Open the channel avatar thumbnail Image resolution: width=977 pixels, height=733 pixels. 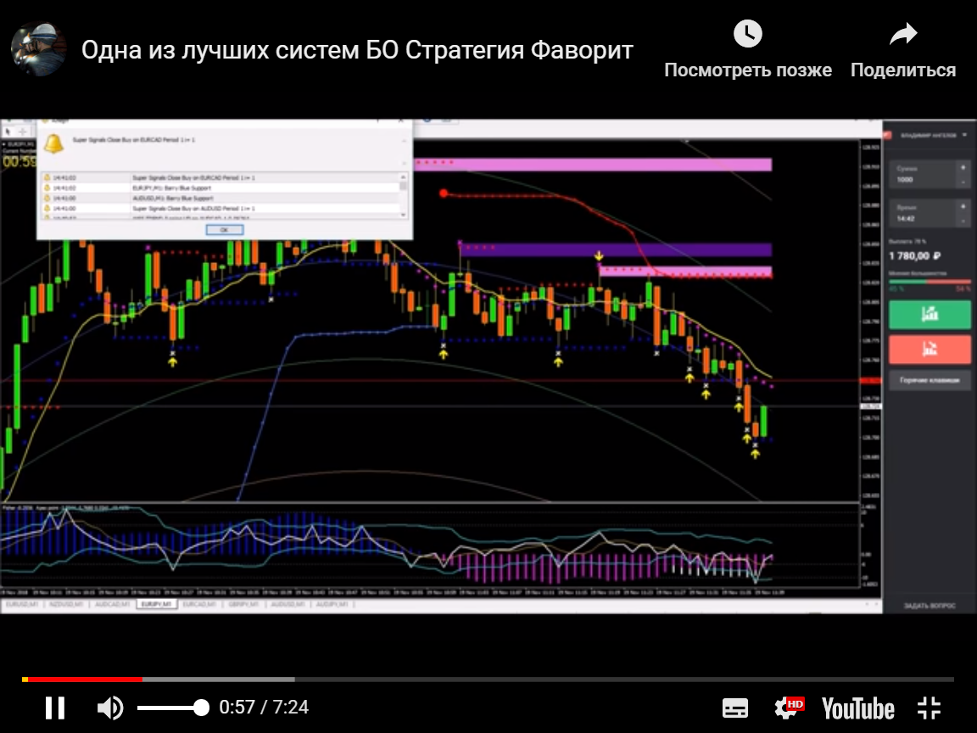point(39,48)
